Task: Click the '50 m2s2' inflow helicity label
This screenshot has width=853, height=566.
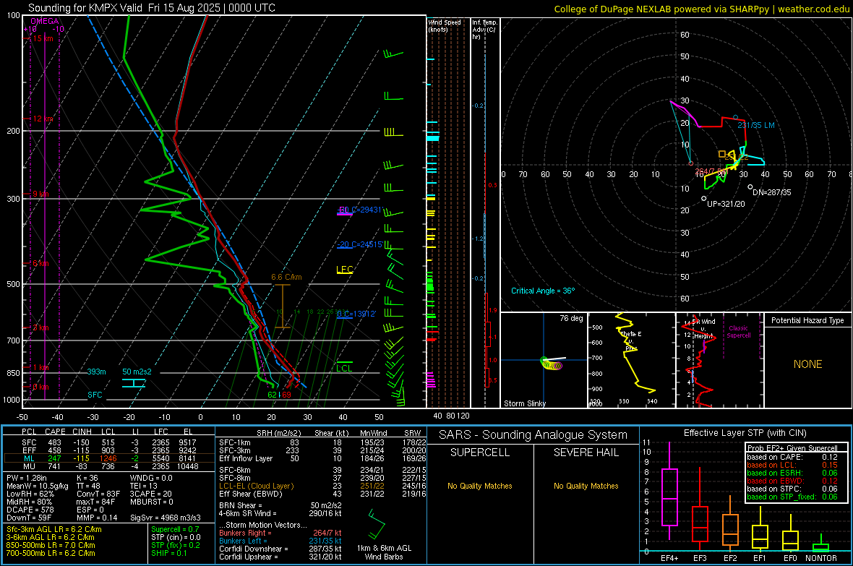Action: point(137,372)
